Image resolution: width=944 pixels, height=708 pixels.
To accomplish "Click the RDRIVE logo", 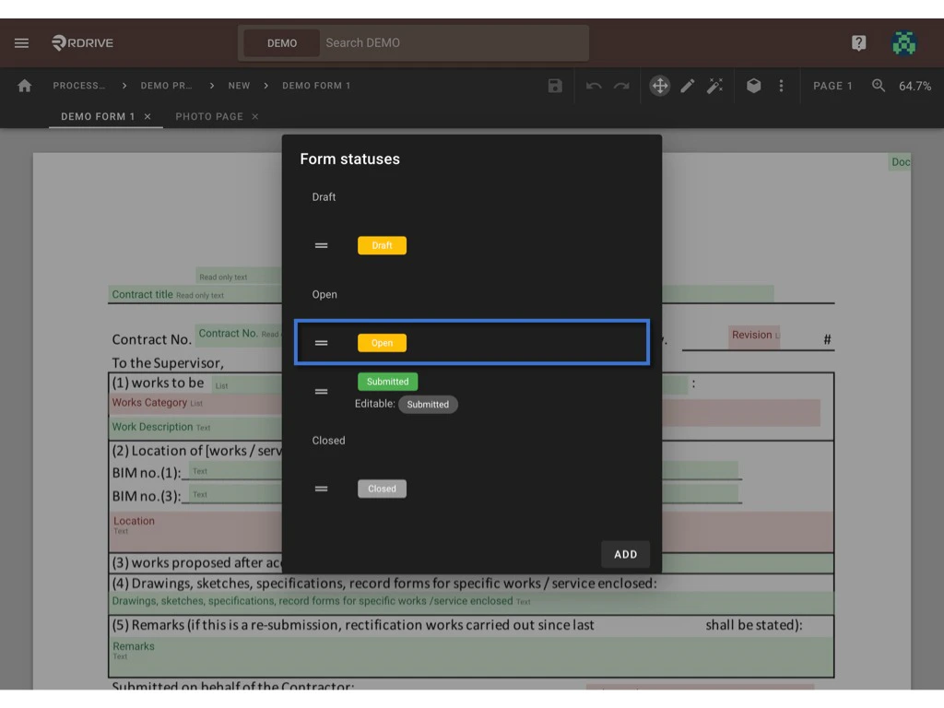I will (81, 42).
